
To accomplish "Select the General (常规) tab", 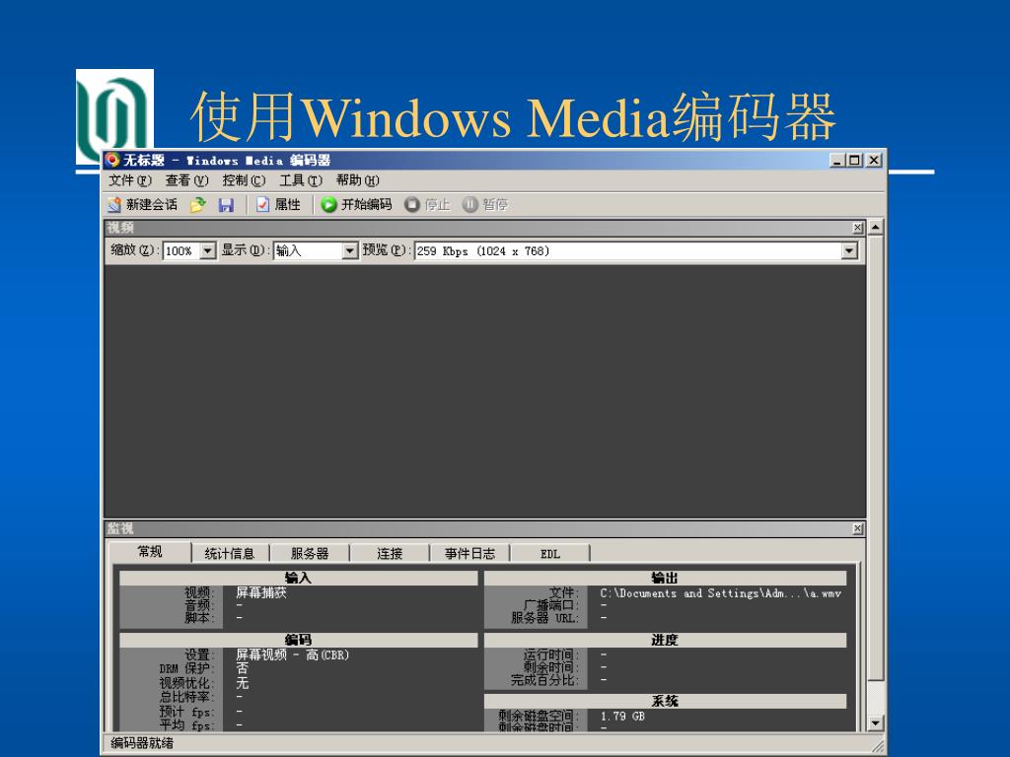I will click(150, 552).
